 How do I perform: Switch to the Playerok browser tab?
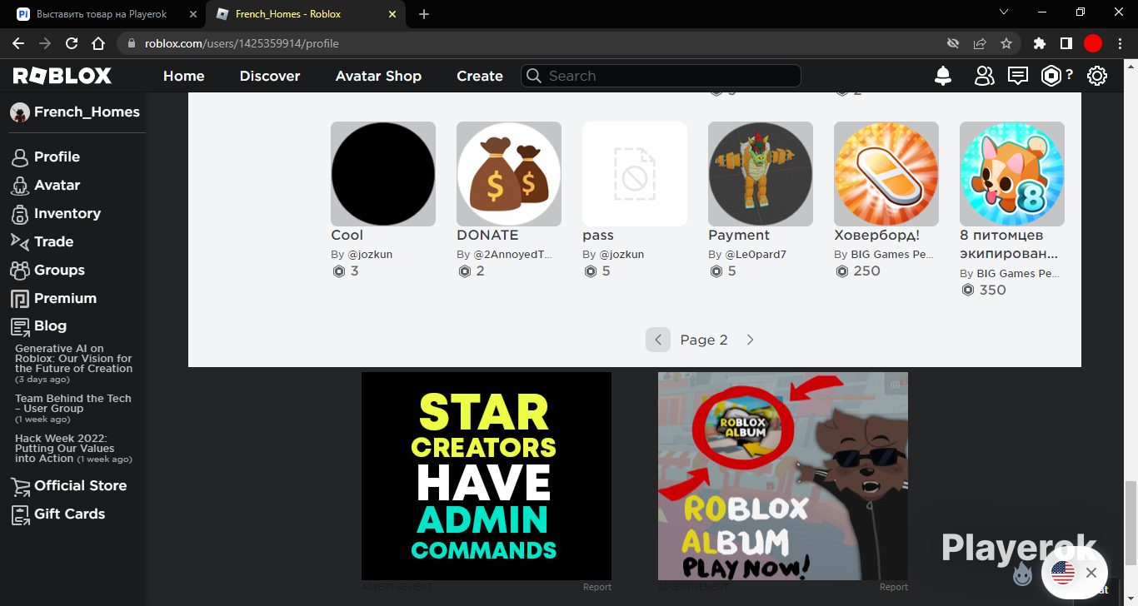click(x=106, y=14)
